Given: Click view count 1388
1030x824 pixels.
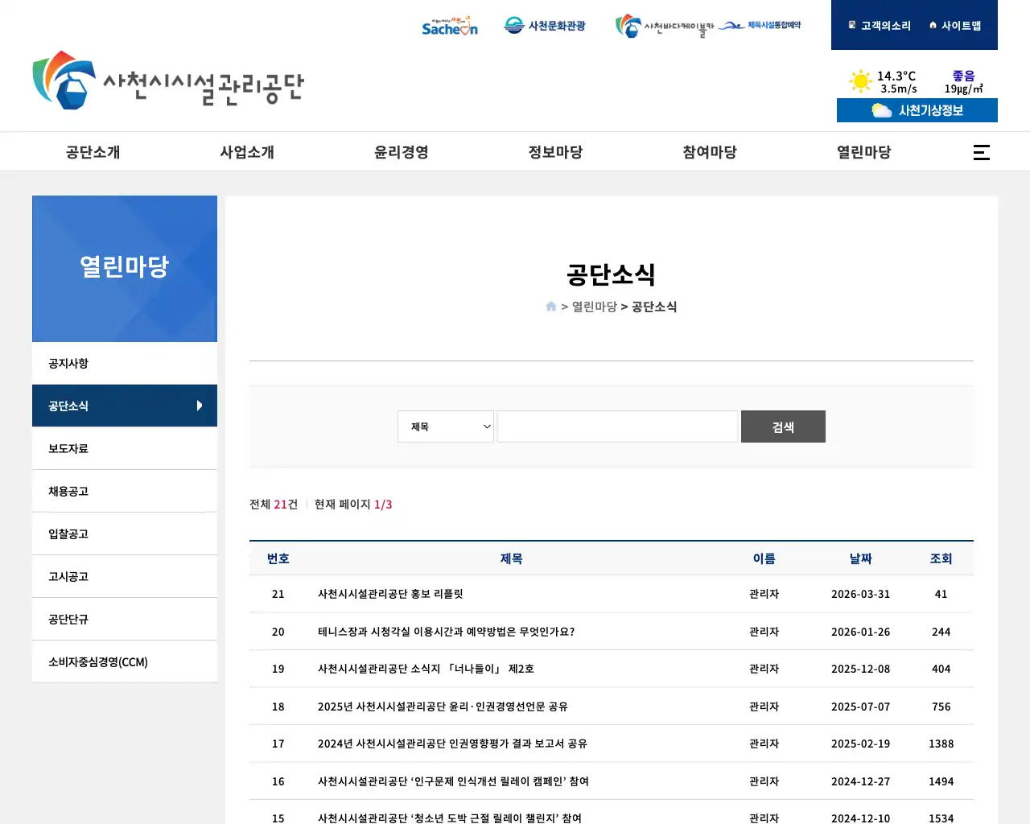Looking at the screenshot, I should coord(941,744).
